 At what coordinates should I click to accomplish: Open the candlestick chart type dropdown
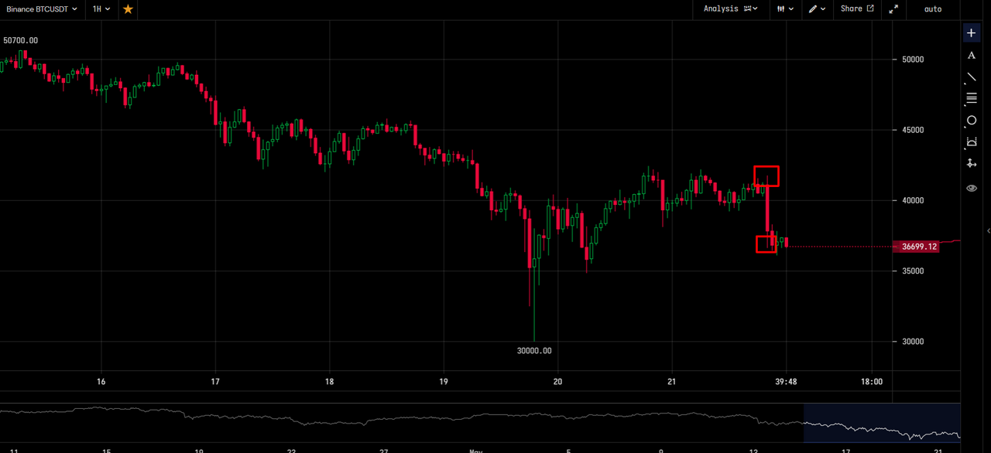tap(786, 9)
